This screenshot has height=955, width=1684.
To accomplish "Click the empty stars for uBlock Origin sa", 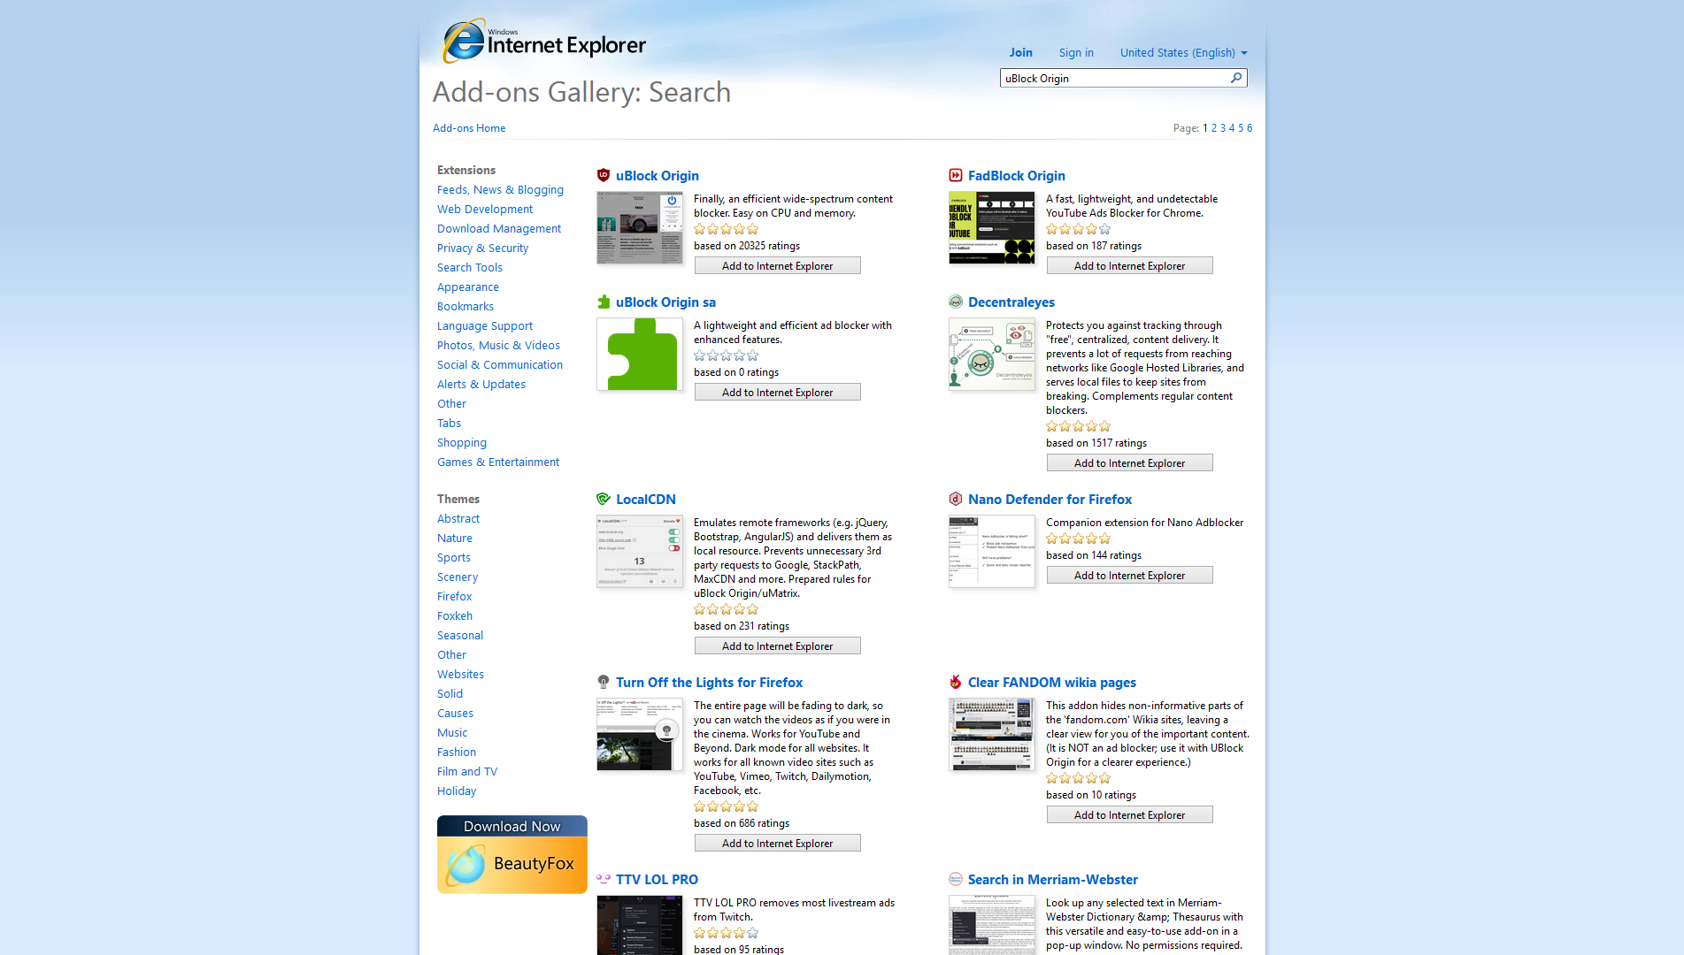I will click(727, 355).
